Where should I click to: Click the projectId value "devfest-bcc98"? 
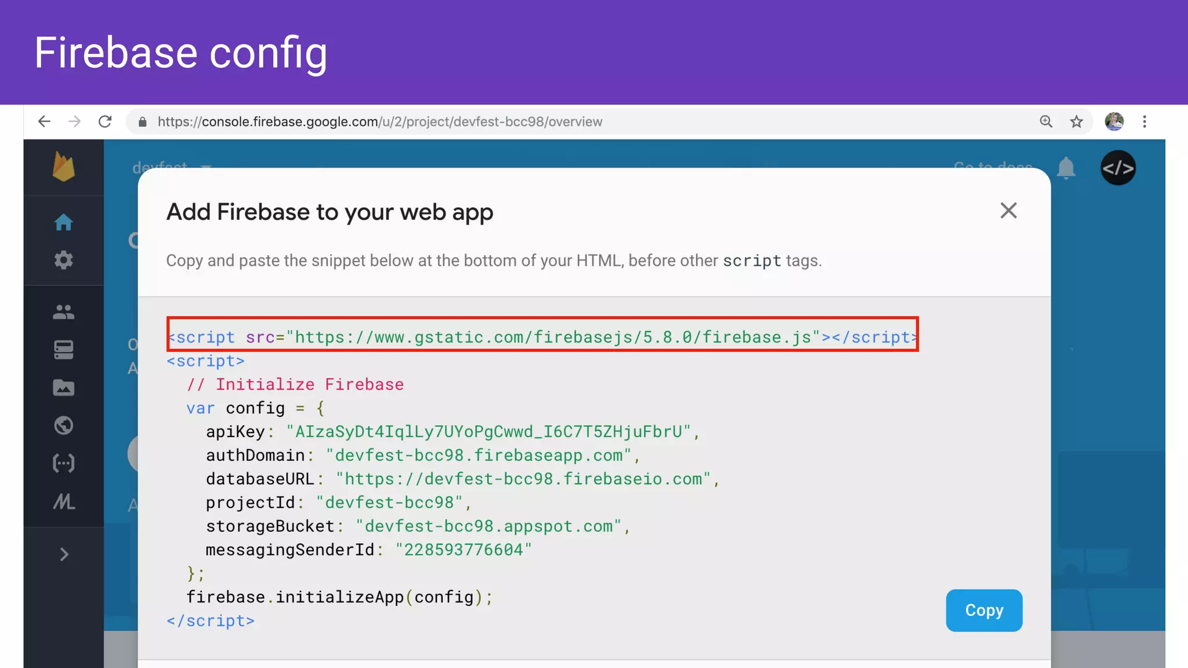click(389, 503)
